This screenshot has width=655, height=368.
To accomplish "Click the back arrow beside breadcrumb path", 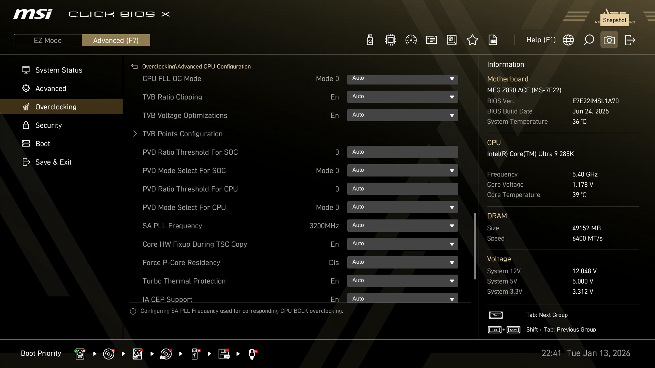I will 134,67.
